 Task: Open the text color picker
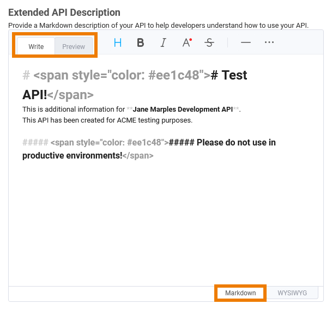pyautogui.click(x=186, y=43)
